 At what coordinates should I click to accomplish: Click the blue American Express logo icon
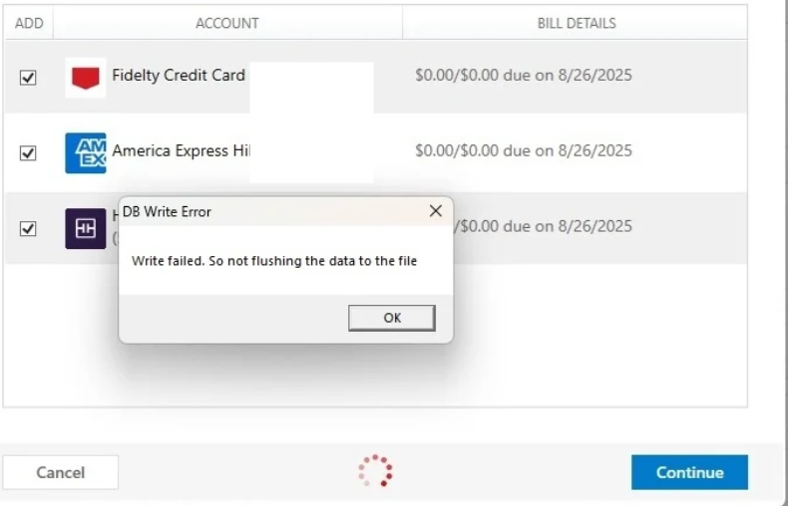[86, 153]
